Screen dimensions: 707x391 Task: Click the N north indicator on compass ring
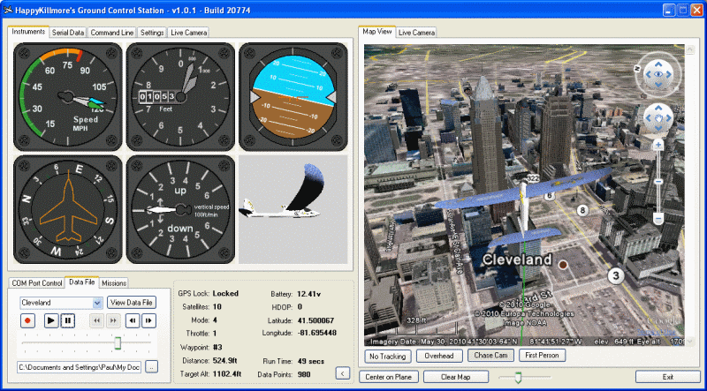(638, 68)
